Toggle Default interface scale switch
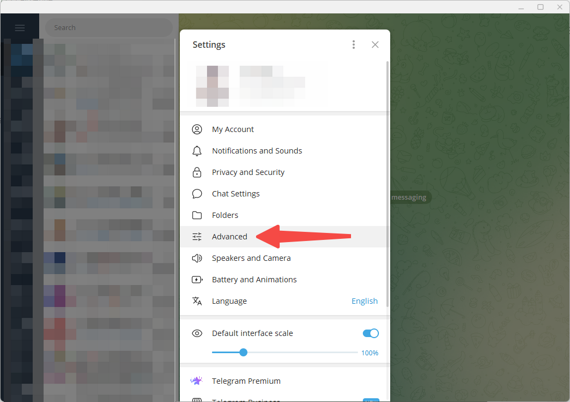570x402 pixels. pos(370,333)
